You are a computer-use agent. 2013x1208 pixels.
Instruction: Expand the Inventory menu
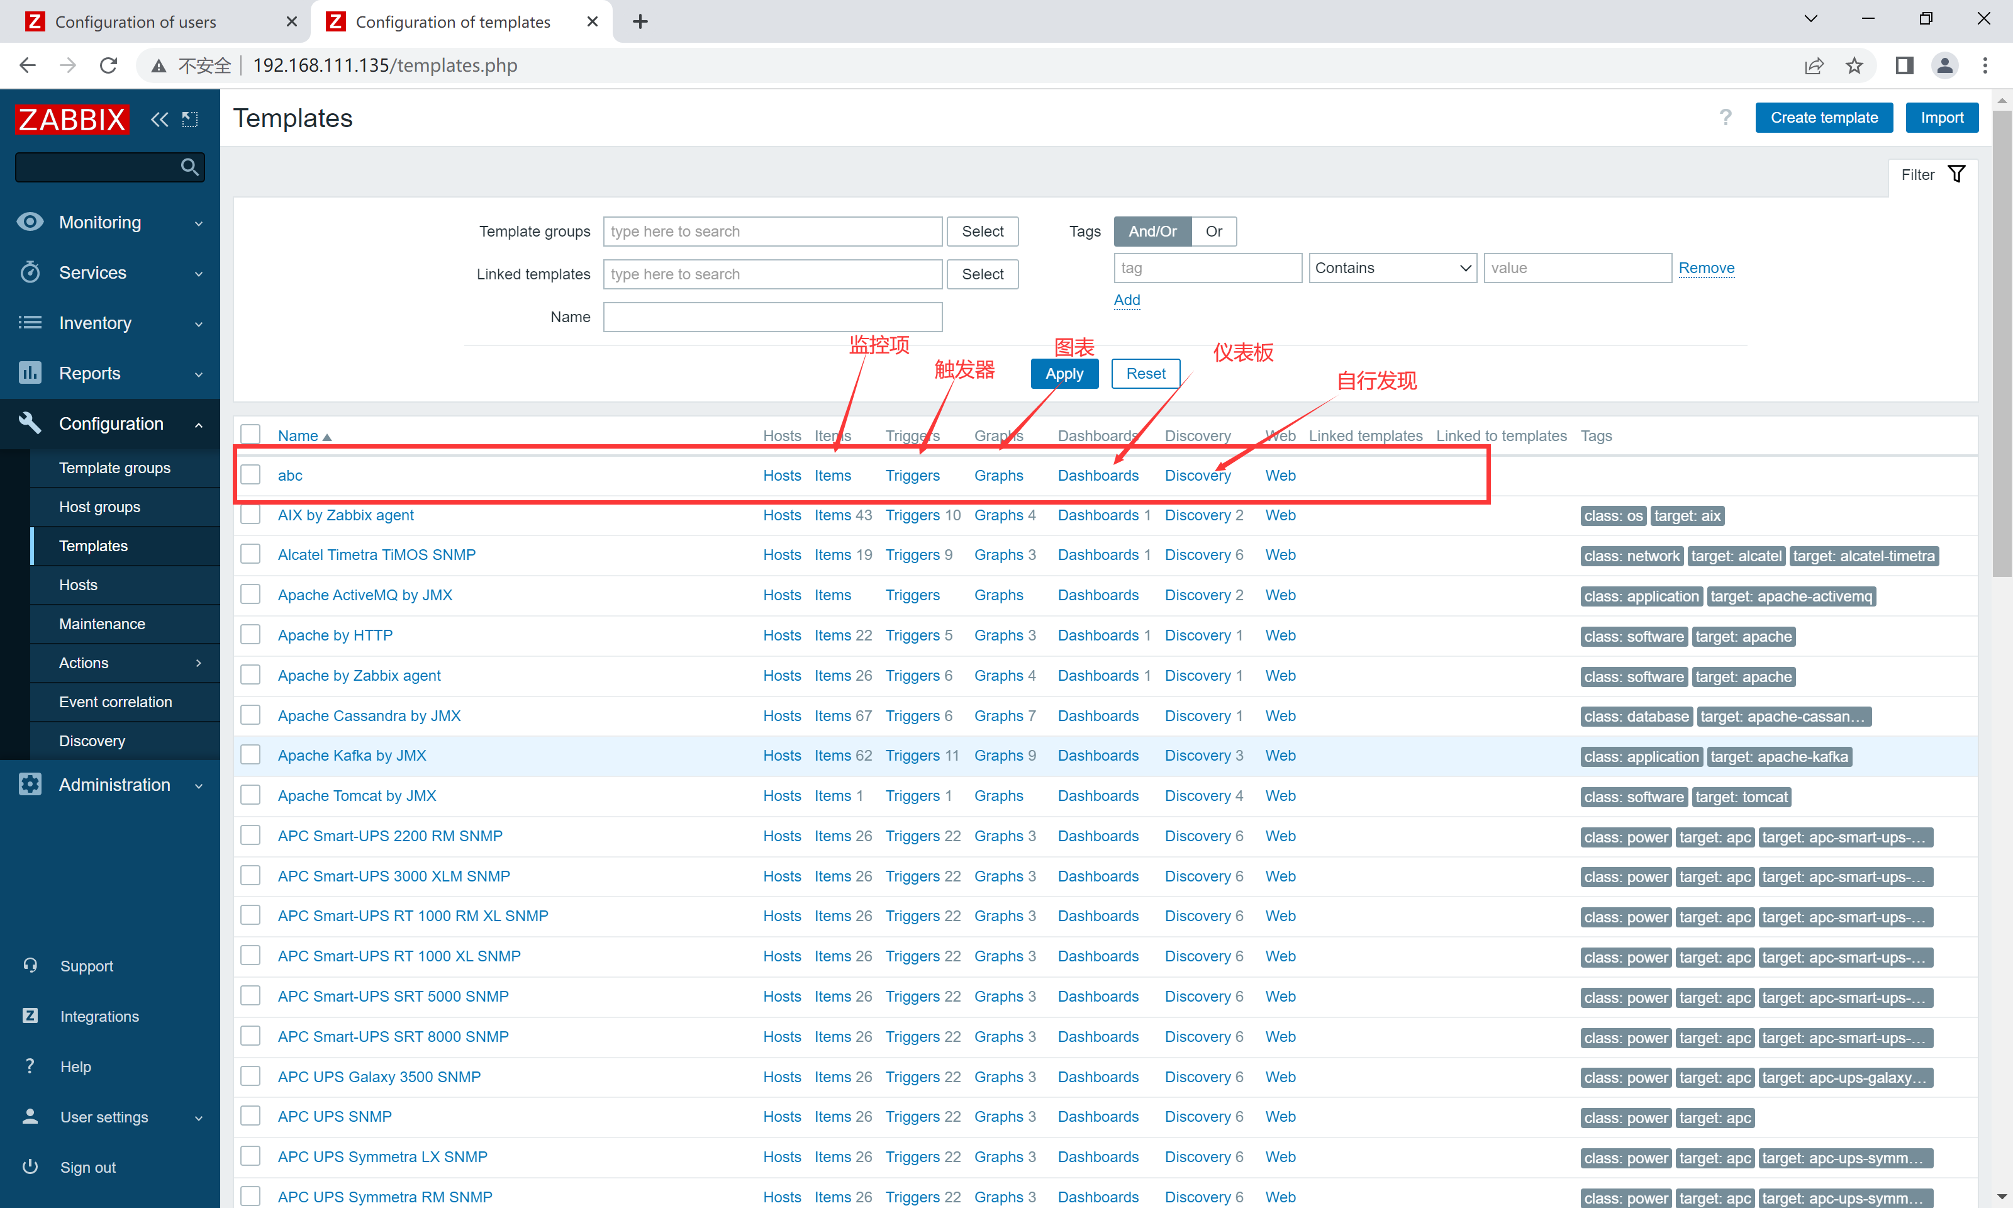tap(199, 324)
